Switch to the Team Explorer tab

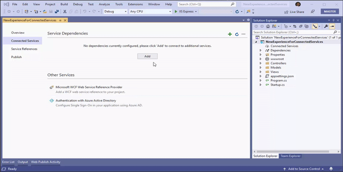[290, 156]
